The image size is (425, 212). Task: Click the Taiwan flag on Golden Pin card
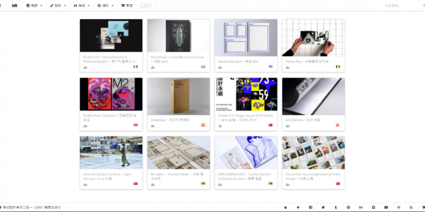point(270,125)
